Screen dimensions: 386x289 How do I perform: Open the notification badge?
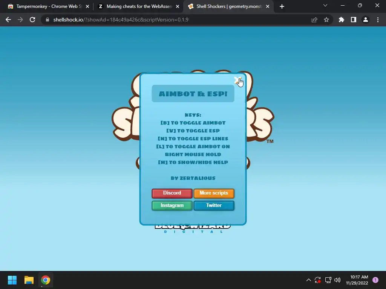click(x=375, y=280)
